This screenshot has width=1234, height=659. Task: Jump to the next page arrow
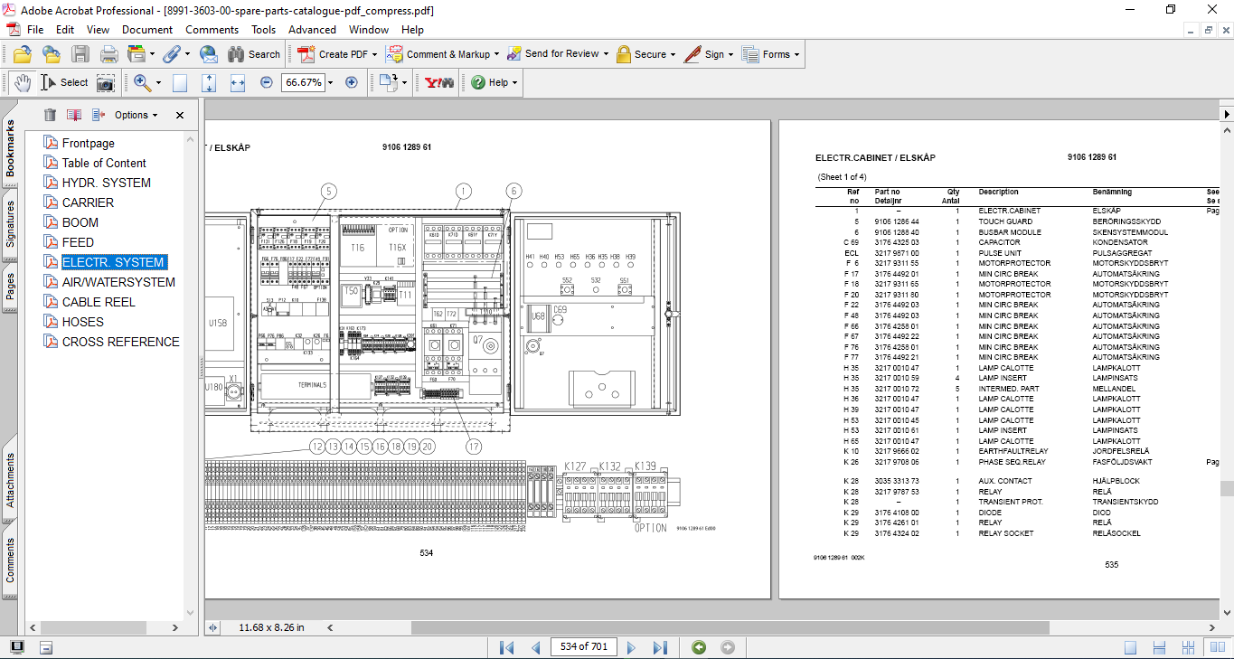632,647
